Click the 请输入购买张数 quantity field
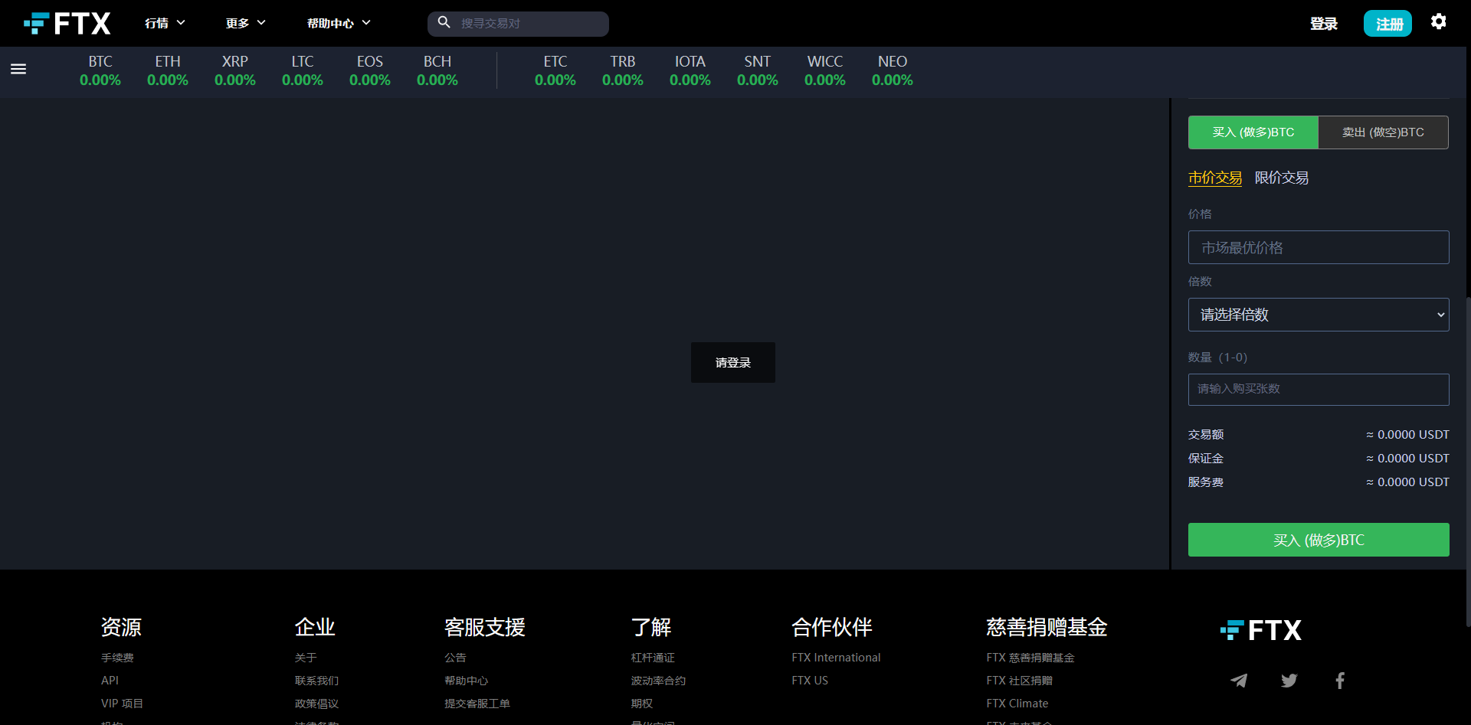 point(1319,390)
